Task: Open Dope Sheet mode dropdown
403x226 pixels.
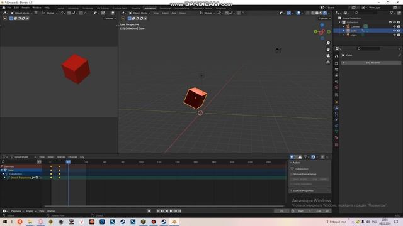Action: point(23,157)
